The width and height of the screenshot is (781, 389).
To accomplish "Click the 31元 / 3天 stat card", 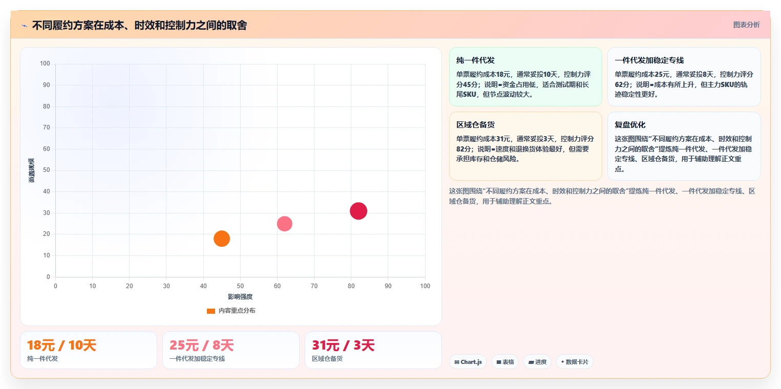I will coord(373,350).
